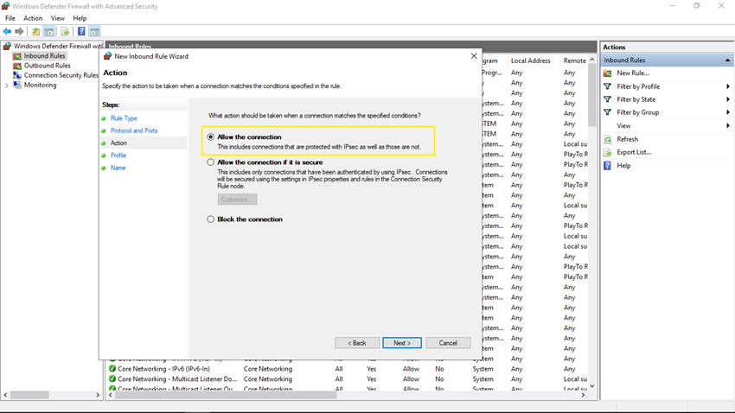Click 'Core Networking - IPv6 (IPv6-In)' rule name
Image resolution: width=735 pixels, height=413 pixels.
(163, 369)
